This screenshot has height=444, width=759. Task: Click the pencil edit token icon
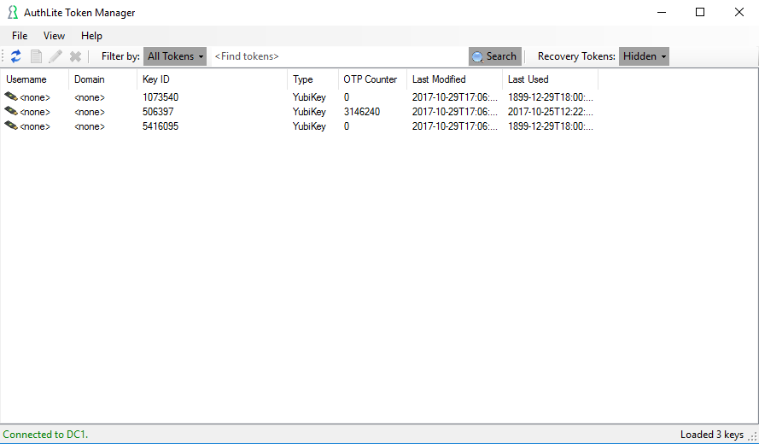(x=55, y=56)
